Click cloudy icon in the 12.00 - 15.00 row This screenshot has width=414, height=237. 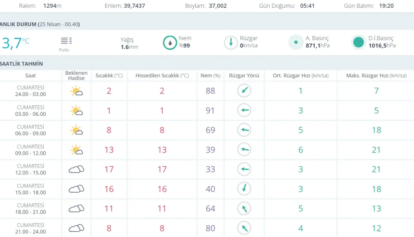click(76, 169)
